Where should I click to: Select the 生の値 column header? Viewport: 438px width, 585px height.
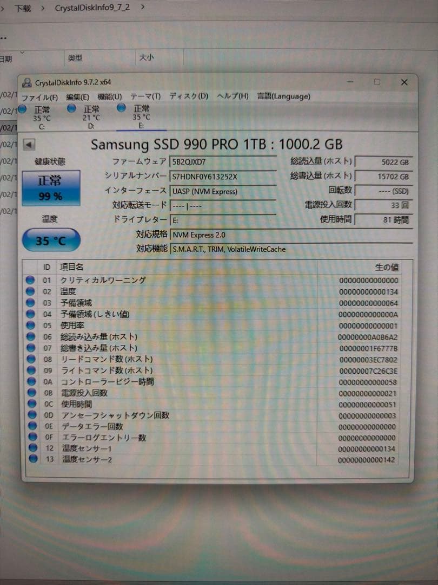(x=387, y=266)
